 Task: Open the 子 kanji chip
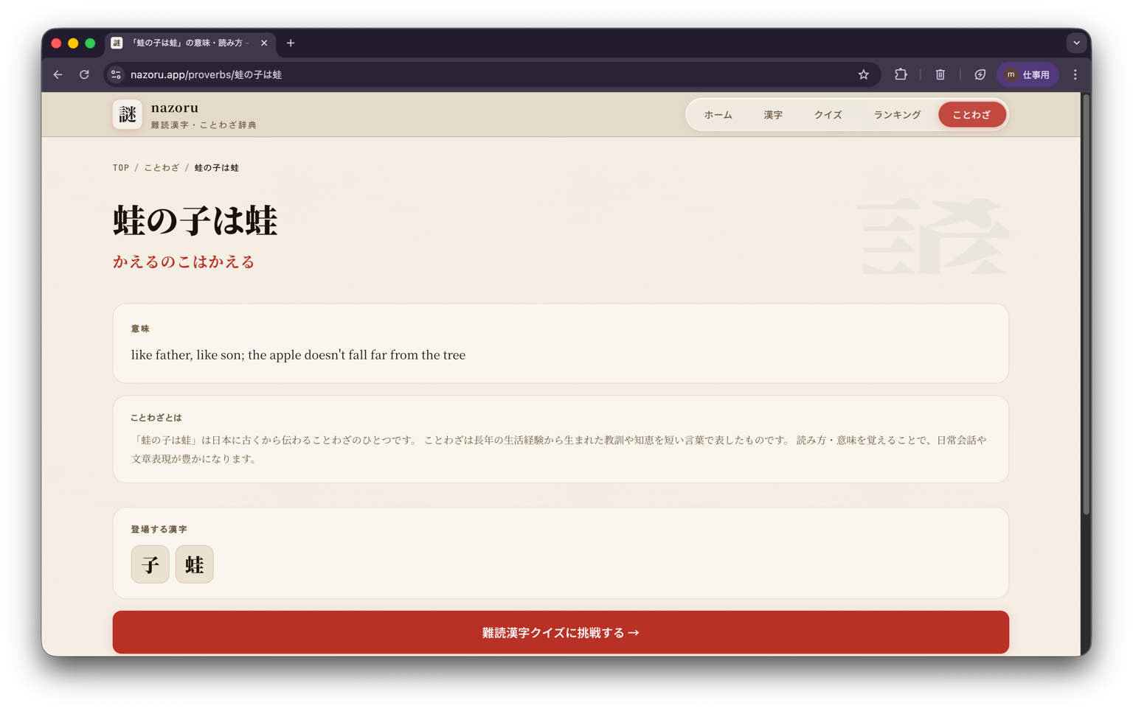150,564
